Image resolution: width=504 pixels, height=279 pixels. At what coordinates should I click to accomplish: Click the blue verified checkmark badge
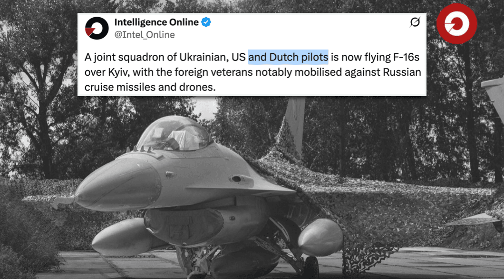click(206, 22)
